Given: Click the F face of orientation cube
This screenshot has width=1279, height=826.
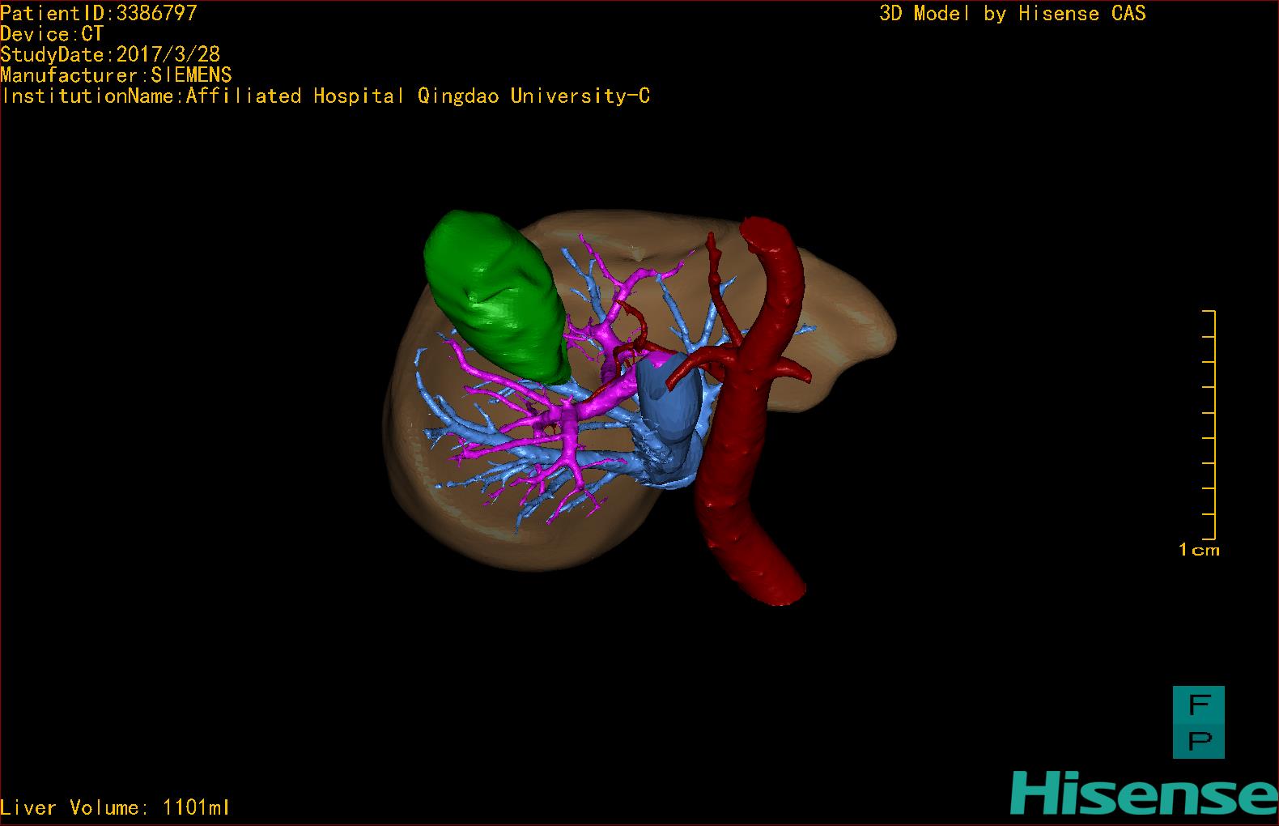Looking at the screenshot, I should pos(1198,705).
